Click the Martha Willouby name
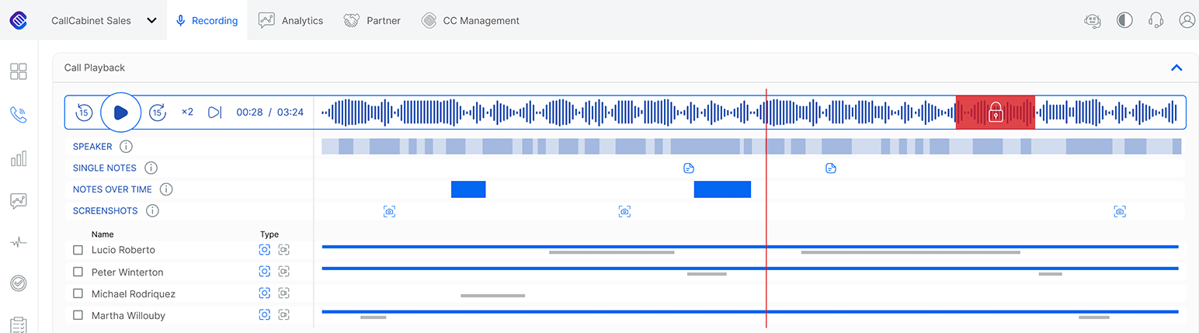This screenshot has width=1199, height=333. (x=128, y=316)
